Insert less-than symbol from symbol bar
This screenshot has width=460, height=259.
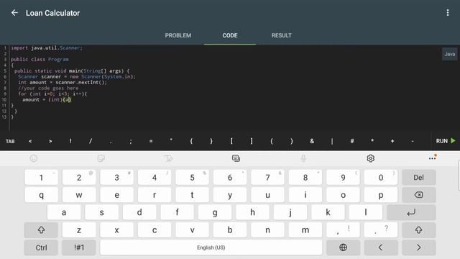[x=30, y=141]
